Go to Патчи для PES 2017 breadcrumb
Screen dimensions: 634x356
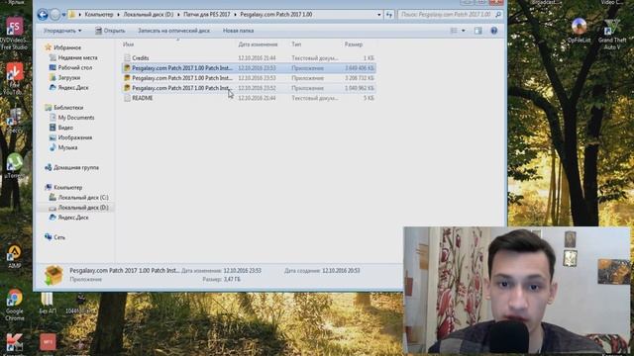(x=207, y=15)
